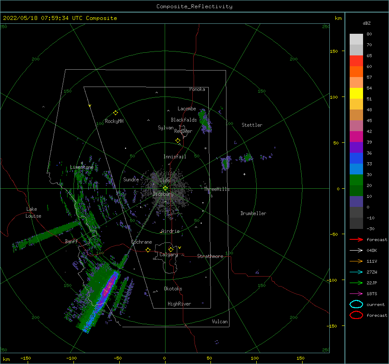Click the light gray top swatch below 80
The height and width of the screenshot is (364, 389).
(x=356, y=39)
